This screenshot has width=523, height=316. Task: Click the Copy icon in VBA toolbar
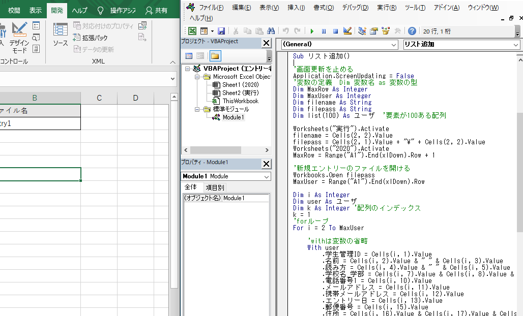coord(247,31)
